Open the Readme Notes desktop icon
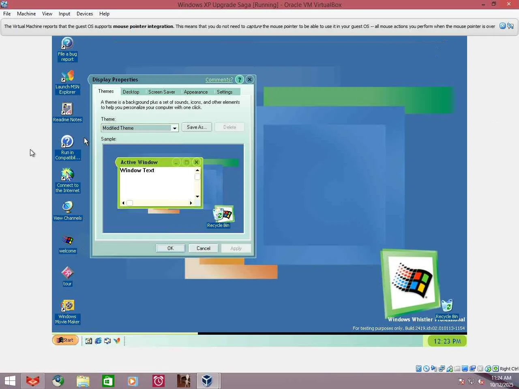Image resolution: width=519 pixels, height=389 pixels. [67, 112]
